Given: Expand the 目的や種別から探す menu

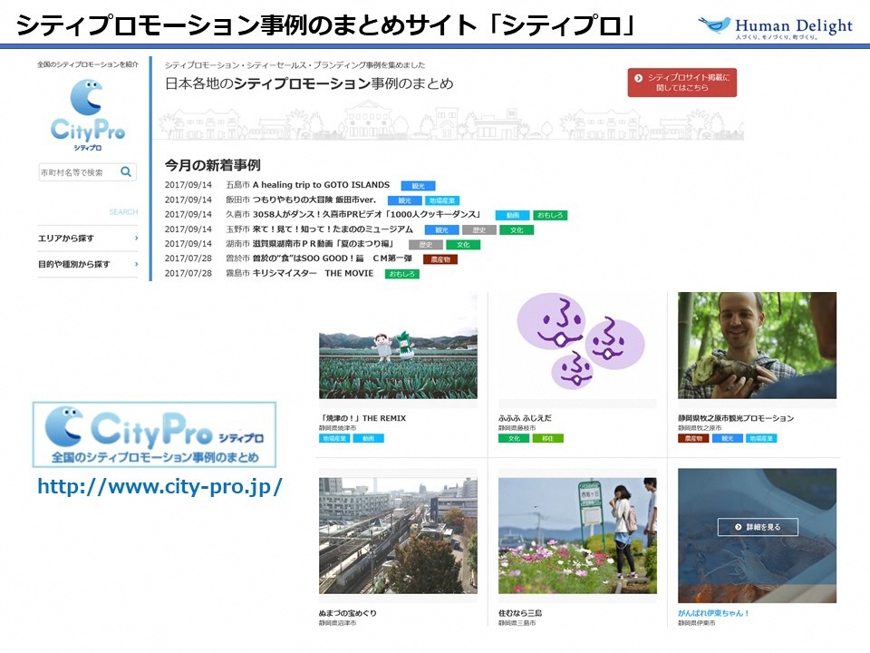Looking at the screenshot, I should (x=88, y=265).
